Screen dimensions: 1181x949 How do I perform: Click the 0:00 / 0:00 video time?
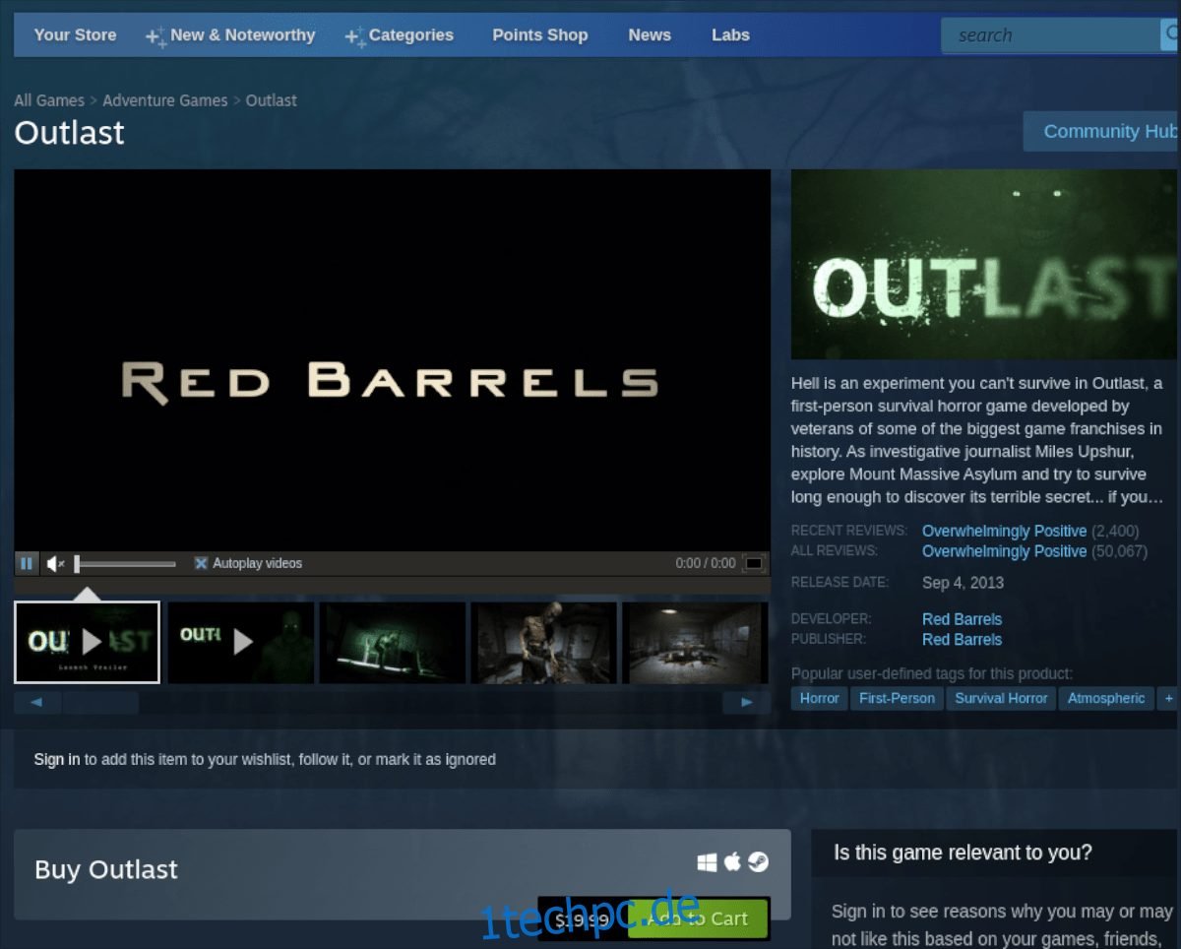coord(706,563)
